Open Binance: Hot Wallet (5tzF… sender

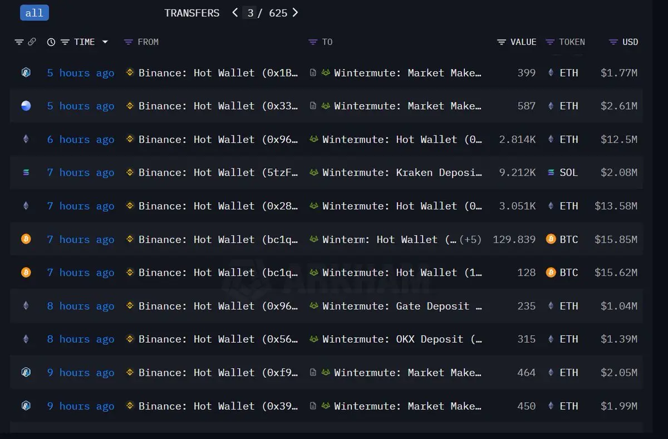218,173
